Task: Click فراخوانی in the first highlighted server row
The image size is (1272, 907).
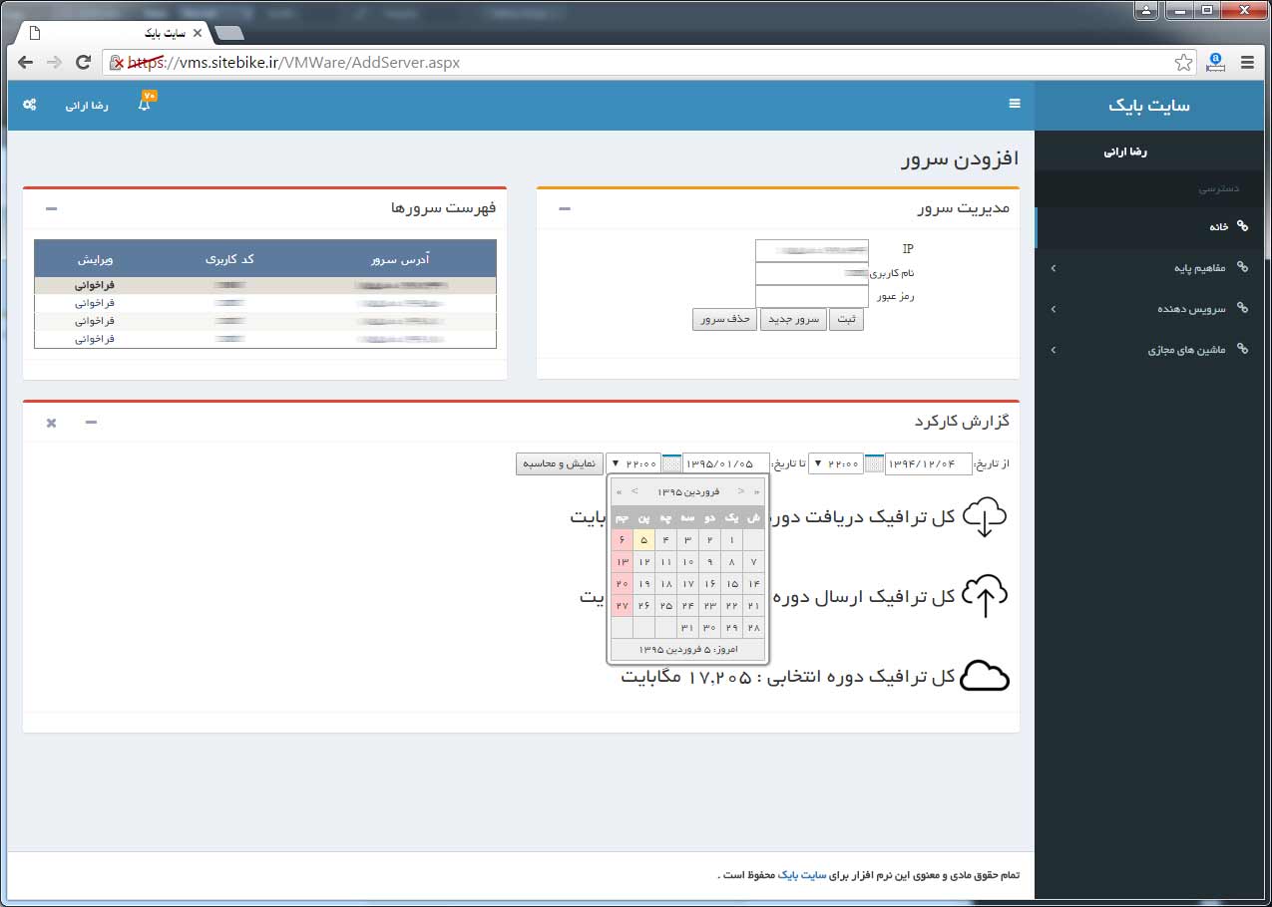Action: click(x=96, y=285)
